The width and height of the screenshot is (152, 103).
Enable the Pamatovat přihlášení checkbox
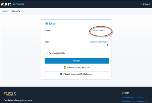pos(46,53)
